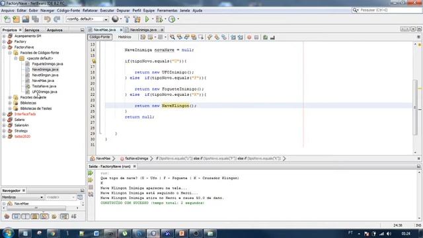Image resolution: width=423 pixels, height=238 pixels.
Task: Click the Profile Project clock icon
Action: pos(172,19)
